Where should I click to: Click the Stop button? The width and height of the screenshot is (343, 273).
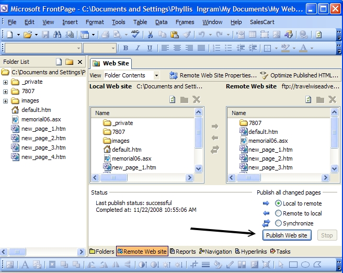[x=327, y=235]
